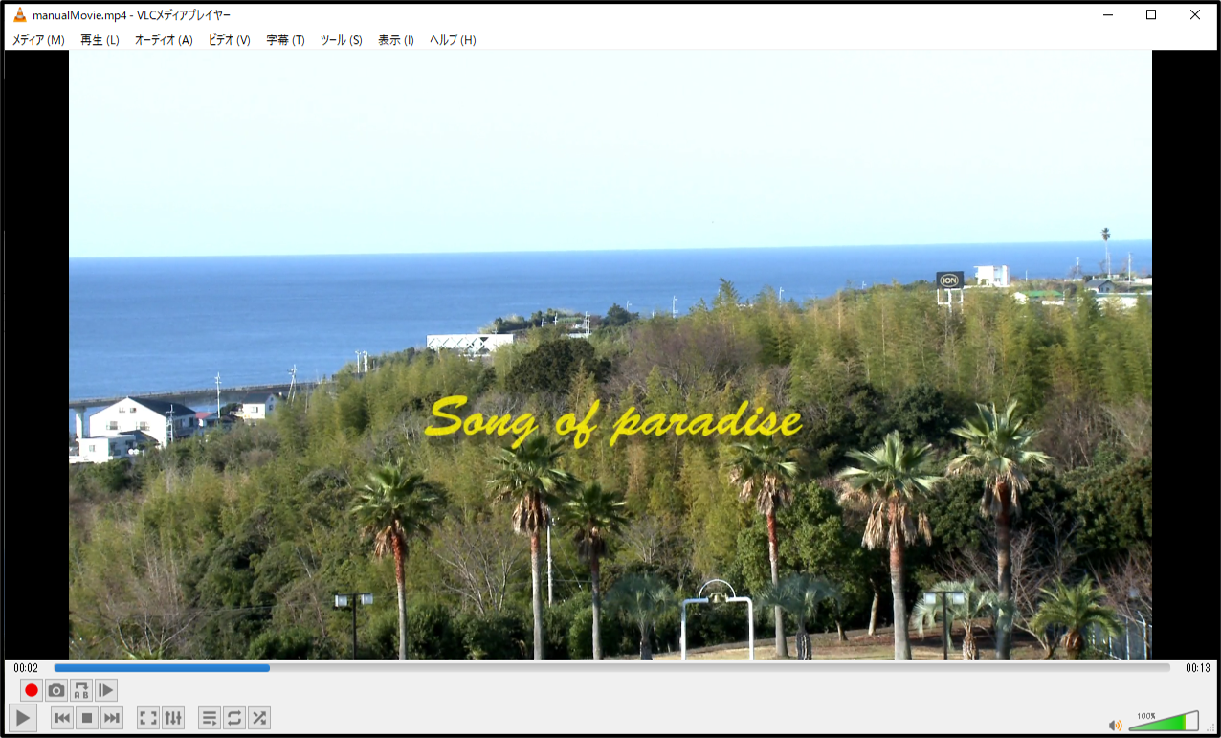Step forward with the frame-by-frame button

(x=106, y=690)
